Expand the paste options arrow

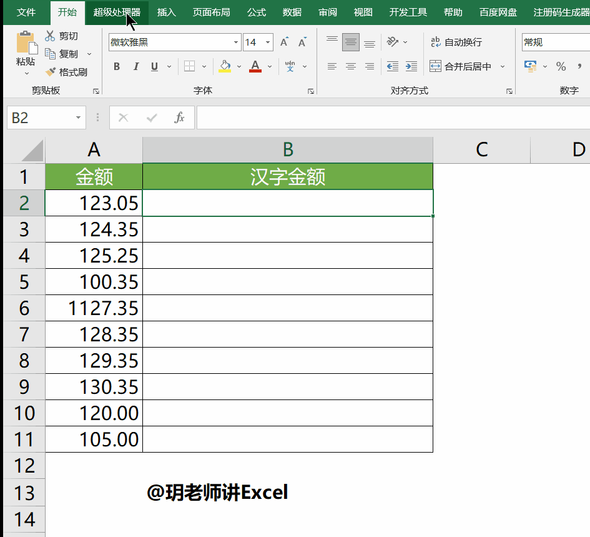pos(26,74)
